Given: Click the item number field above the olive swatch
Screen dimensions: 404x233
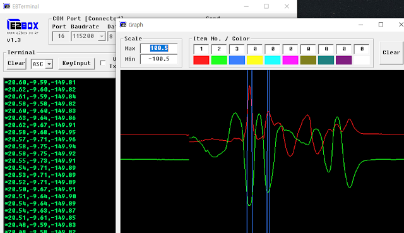Looking at the screenshot, I should (x=308, y=49).
